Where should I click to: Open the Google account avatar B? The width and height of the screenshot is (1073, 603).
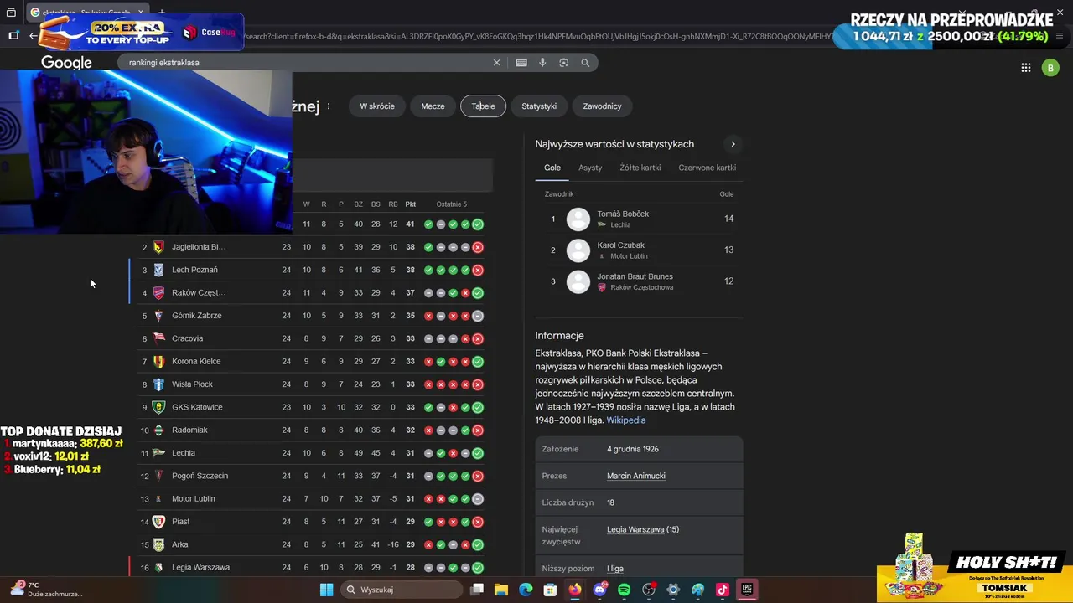(1050, 68)
